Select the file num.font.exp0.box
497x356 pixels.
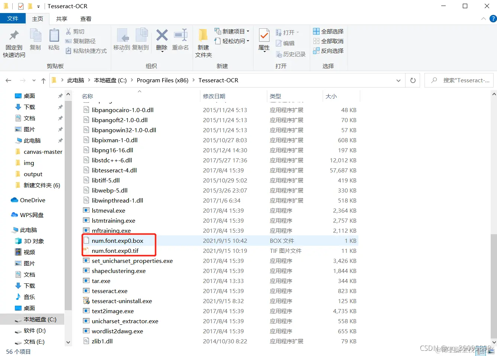click(x=117, y=241)
